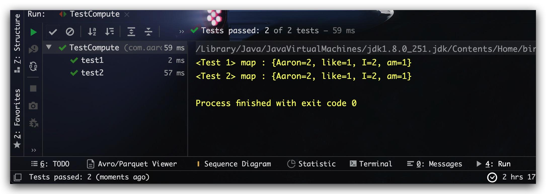Open the Terminal tool window tab
The width and height of the screenshot is (546, 194).
(x=371, y=164)
